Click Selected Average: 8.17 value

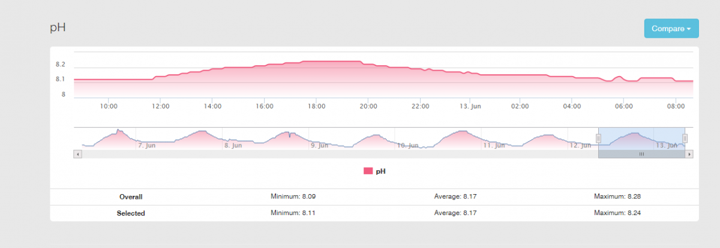[455, 213]
